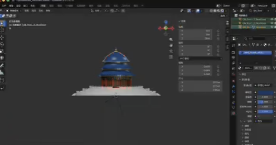Open the object mode dropdown

tap(14, 11)
